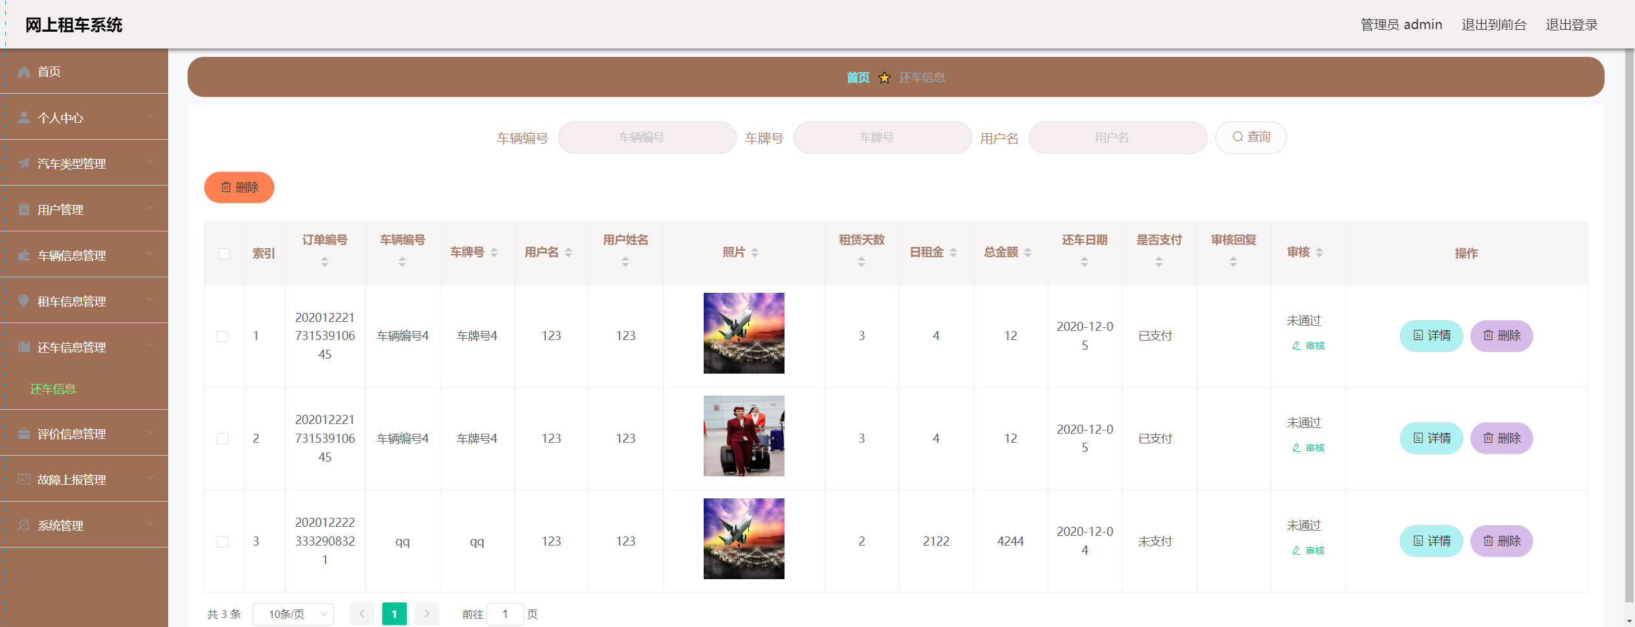The width and height of the screenshot is (1635, 627).
Task: Click the 查询 search button
Action: point(1251,137)
